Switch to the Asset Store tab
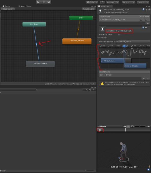151x173 pixels. (25, 6)
